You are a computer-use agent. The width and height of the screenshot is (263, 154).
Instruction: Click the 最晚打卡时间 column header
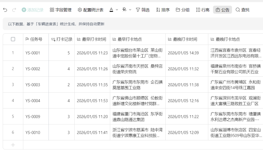click(x=187, y=39)
